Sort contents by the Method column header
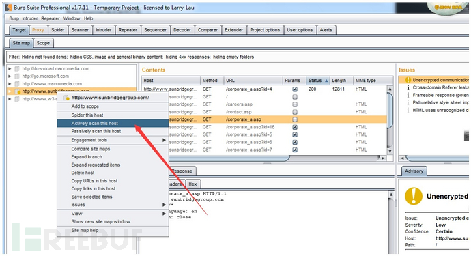Viewport: 471px width, 256px height. 212,81
